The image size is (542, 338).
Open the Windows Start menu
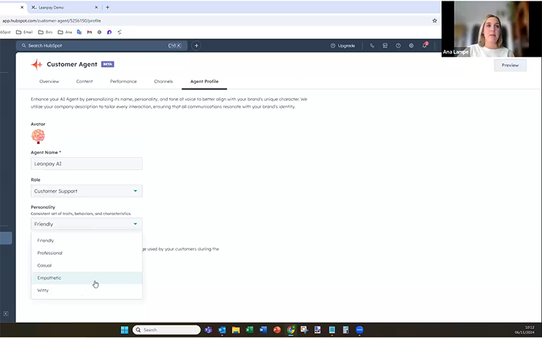pyautogui.click(x=125, y=330)
